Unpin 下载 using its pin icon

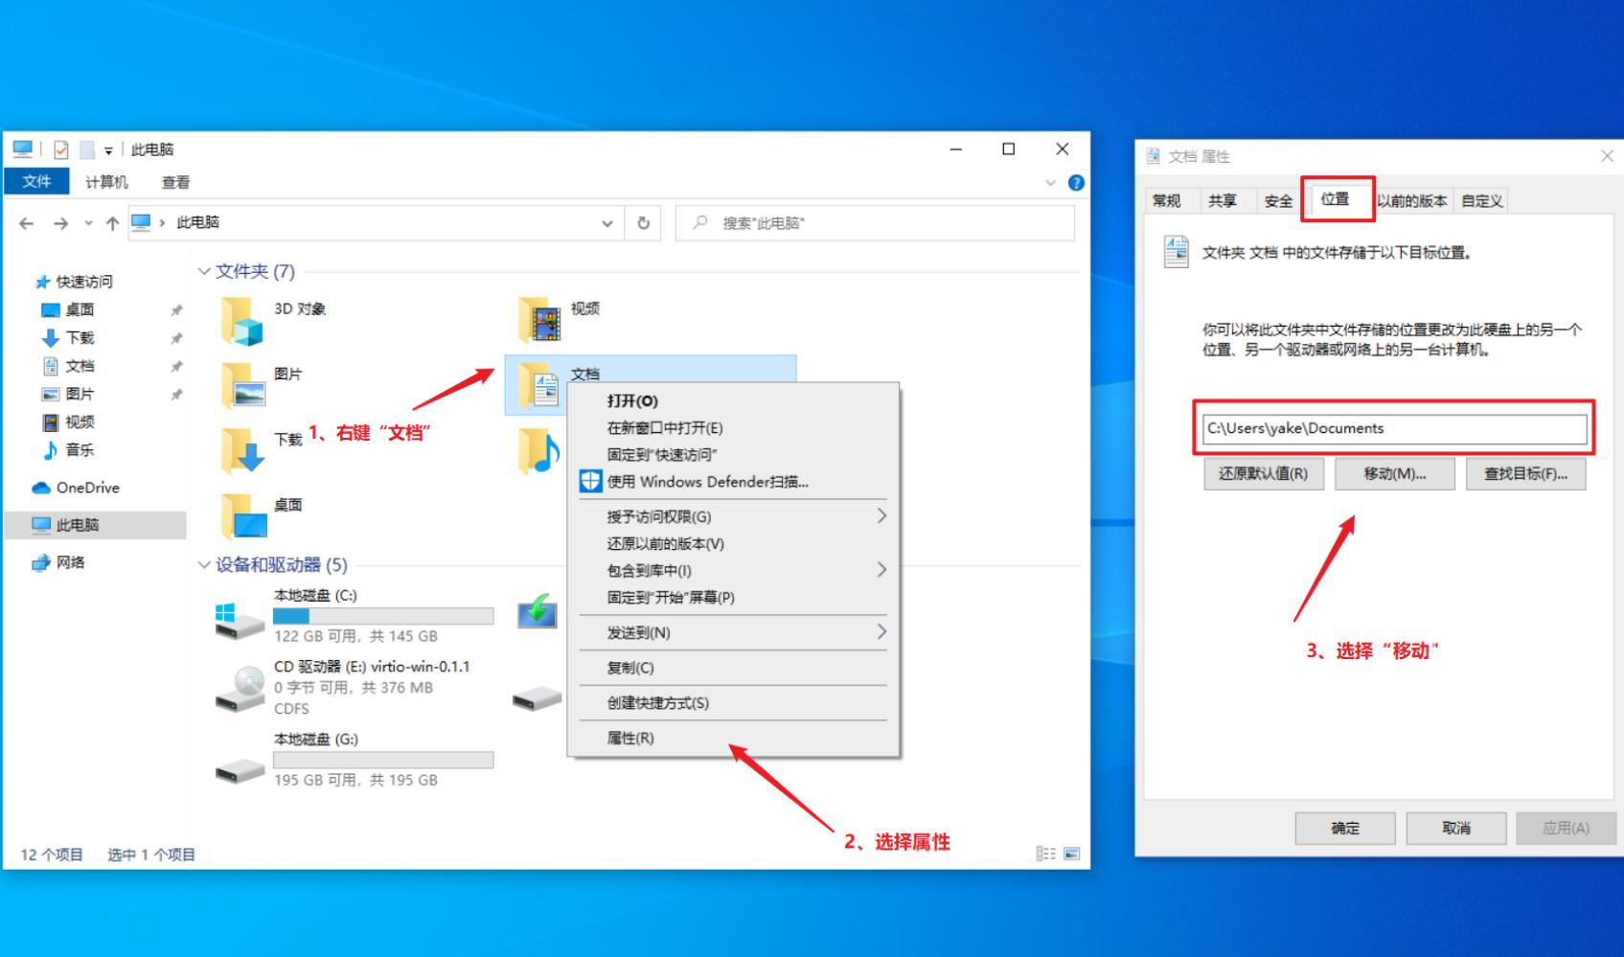point(176,337)
